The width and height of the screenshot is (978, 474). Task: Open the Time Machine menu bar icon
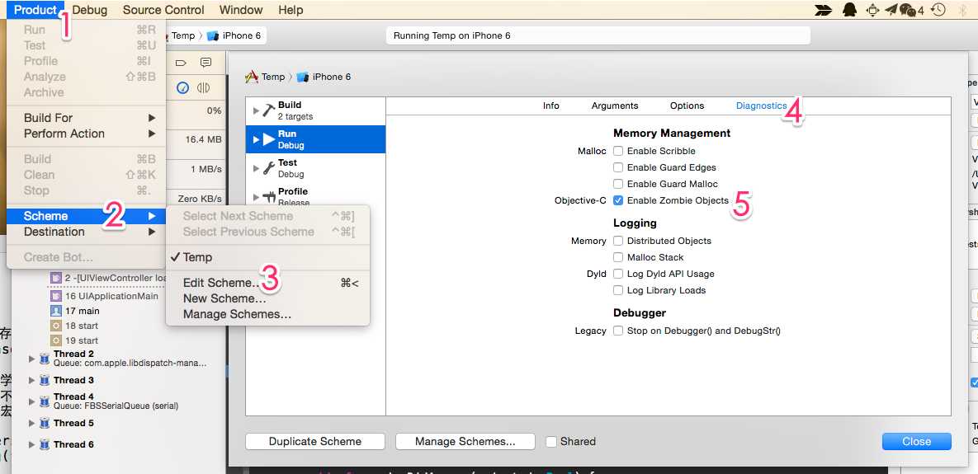click(x=938, y=9)
